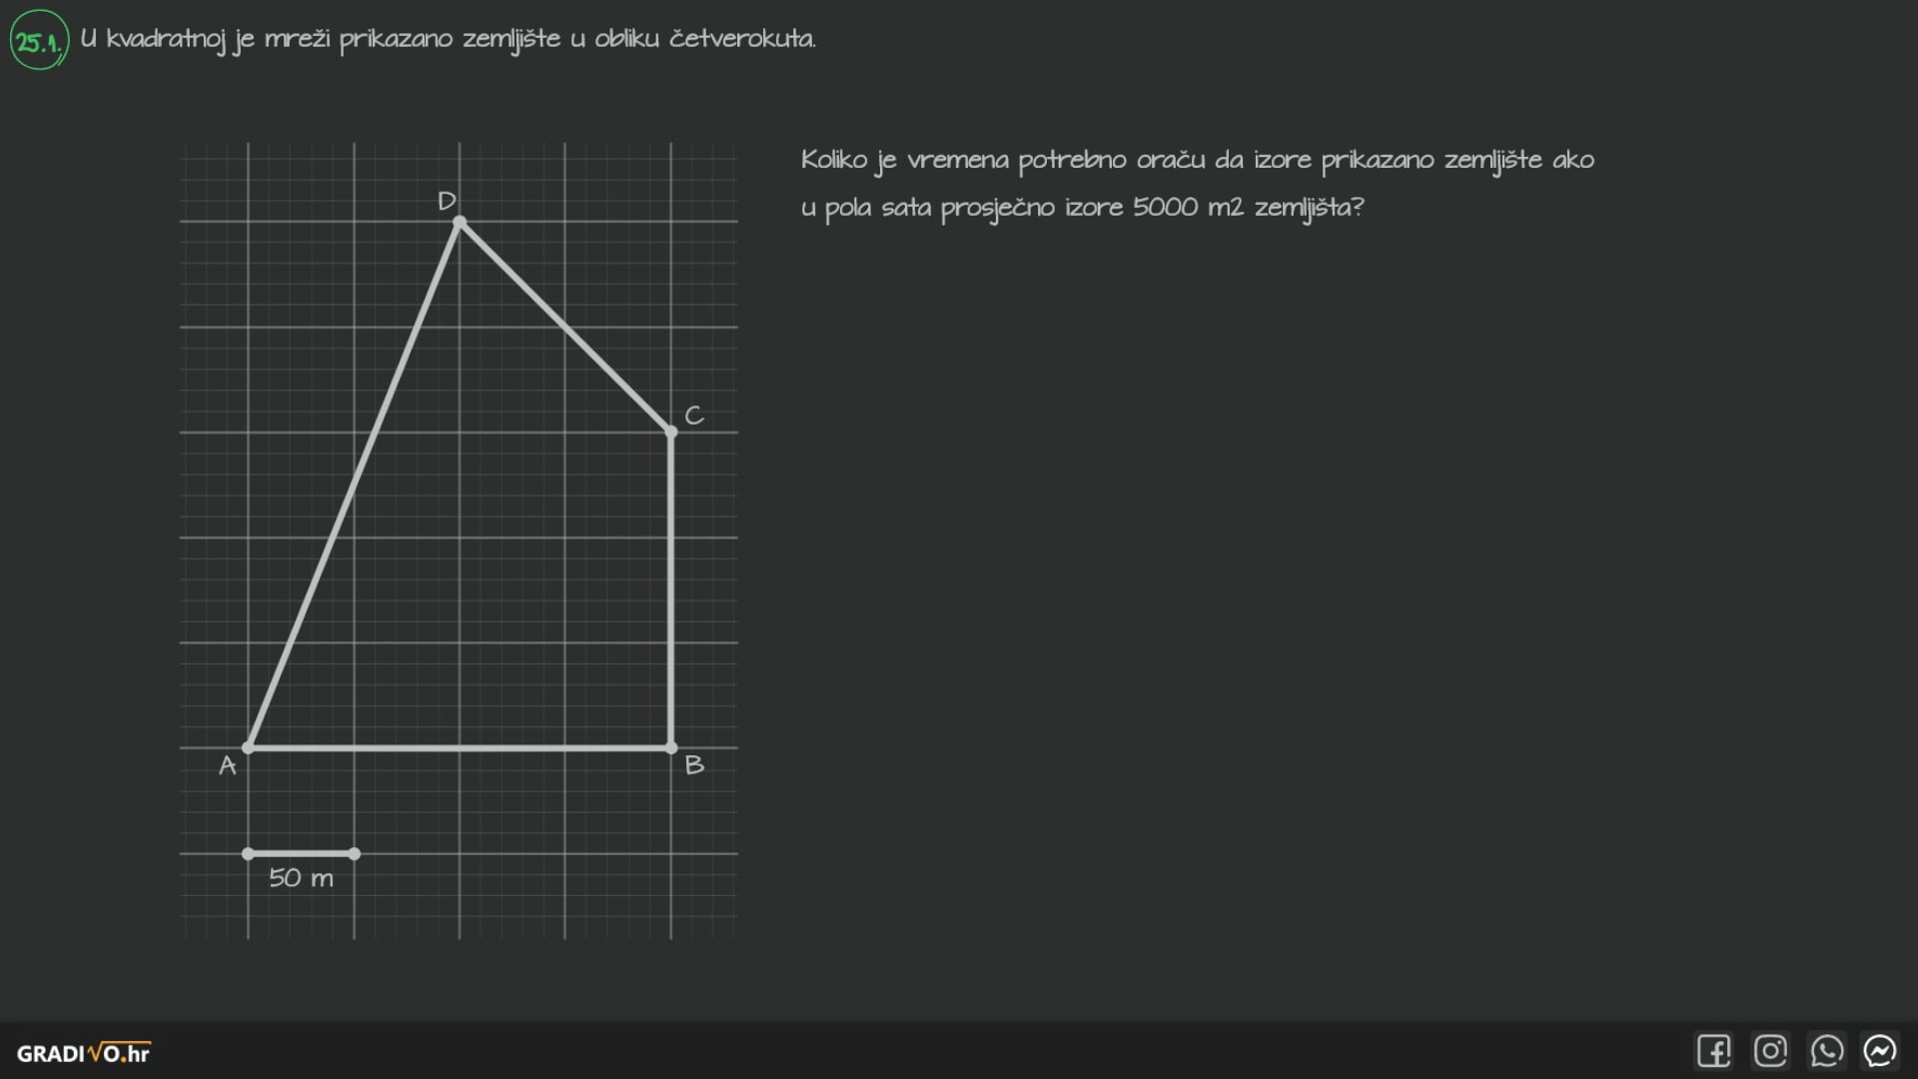The height and width of the screenshot is (1079, 1918).
Task: Click the Facebook share icon
Action: (1714, 1053)
